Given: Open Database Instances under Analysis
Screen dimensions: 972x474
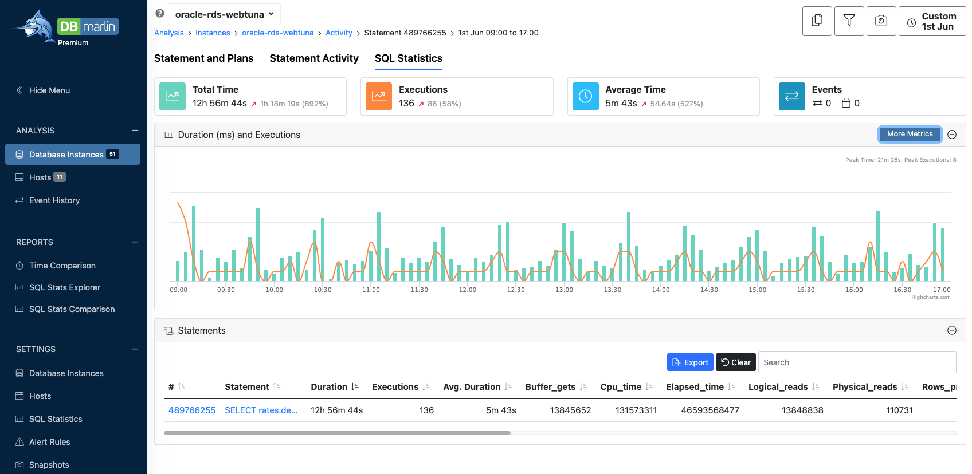Looking at the screenshot, I should [x=73, y=155].
